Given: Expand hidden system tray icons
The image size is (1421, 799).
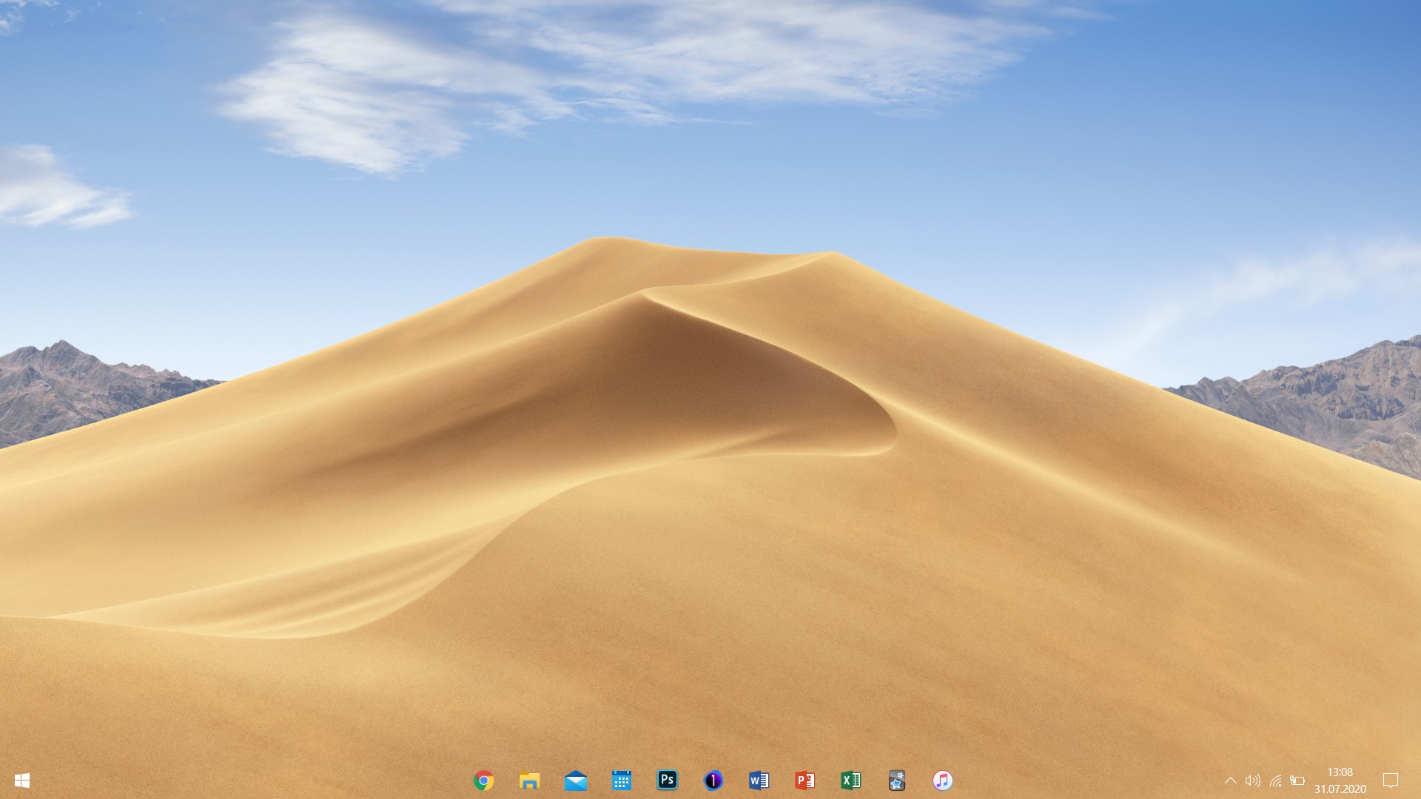Looking at the screenshot, I should pyautogui.click(x=1232, y=781).
